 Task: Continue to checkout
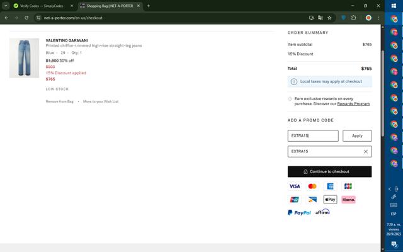(x=329, y=171)
